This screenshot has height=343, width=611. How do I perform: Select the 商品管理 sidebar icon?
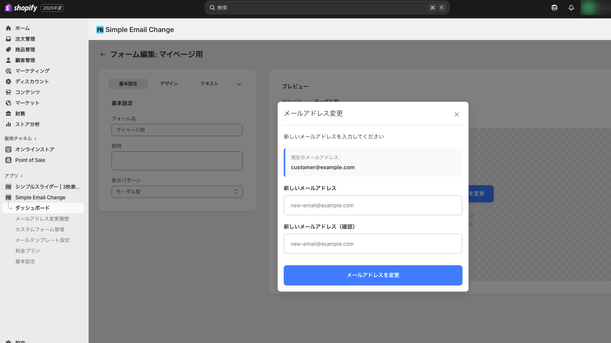click(8, 49)
